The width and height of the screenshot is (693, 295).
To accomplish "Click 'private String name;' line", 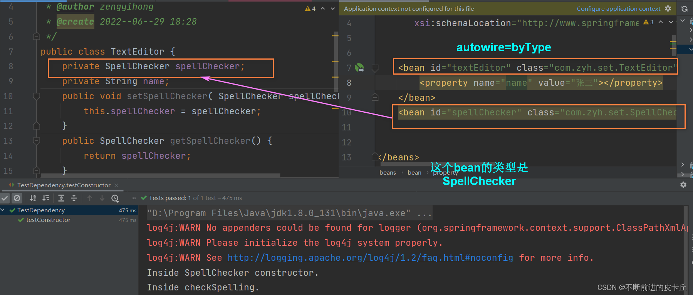I will 116,82.
